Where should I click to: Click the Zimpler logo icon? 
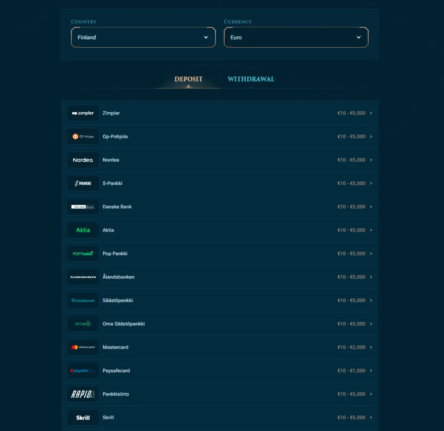tap(83, 113)
